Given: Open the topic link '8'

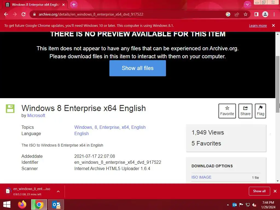Looking at the screenshot, I should click(96, 127).
